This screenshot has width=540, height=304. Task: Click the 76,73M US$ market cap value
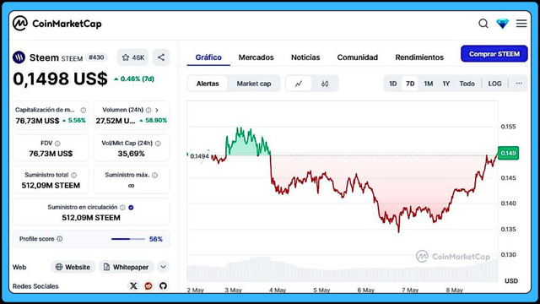(37, 121)
